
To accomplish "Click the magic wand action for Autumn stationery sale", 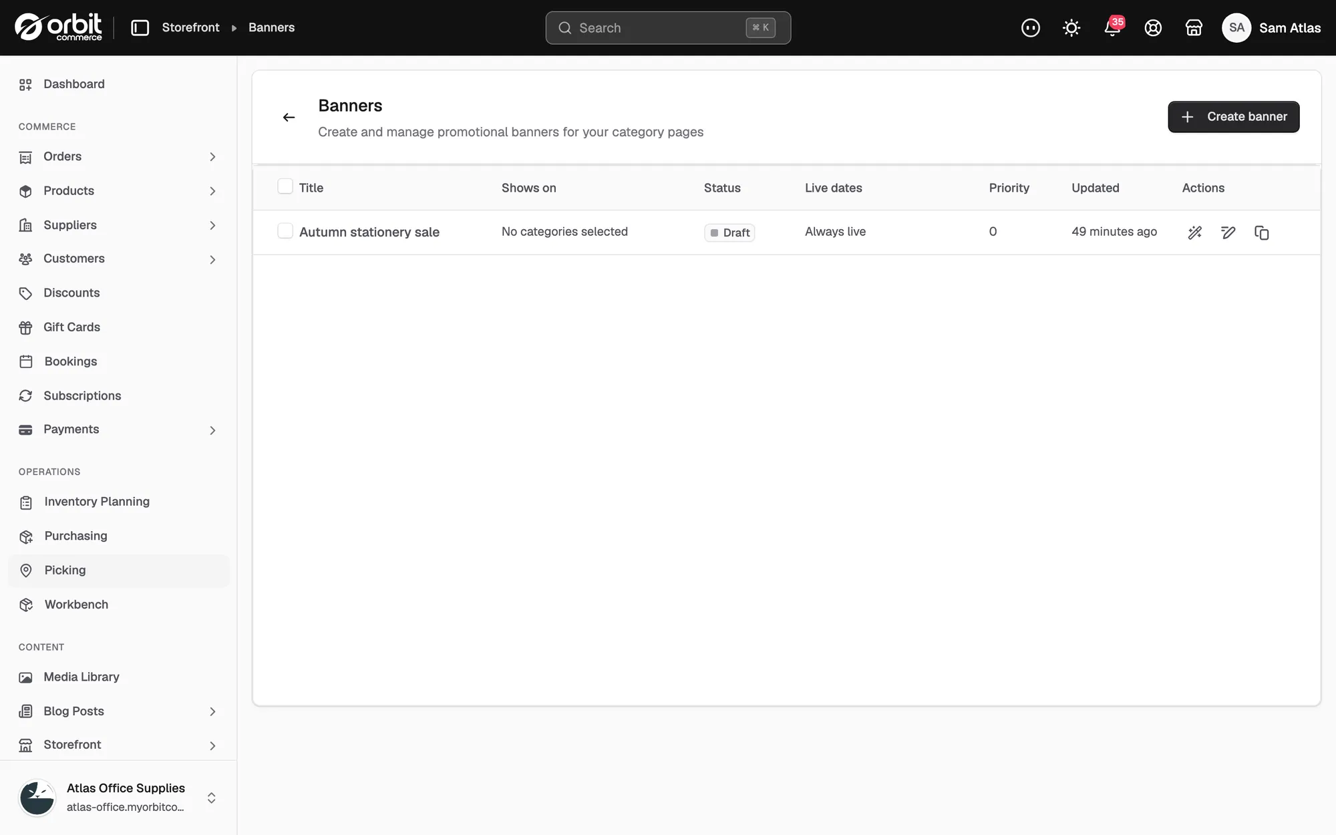I will point(1195,232).
